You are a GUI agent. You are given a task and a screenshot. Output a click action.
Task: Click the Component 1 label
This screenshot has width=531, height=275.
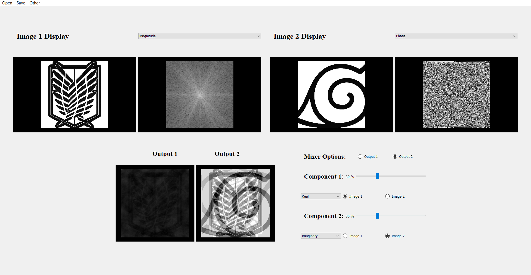[x=324, y=177]
